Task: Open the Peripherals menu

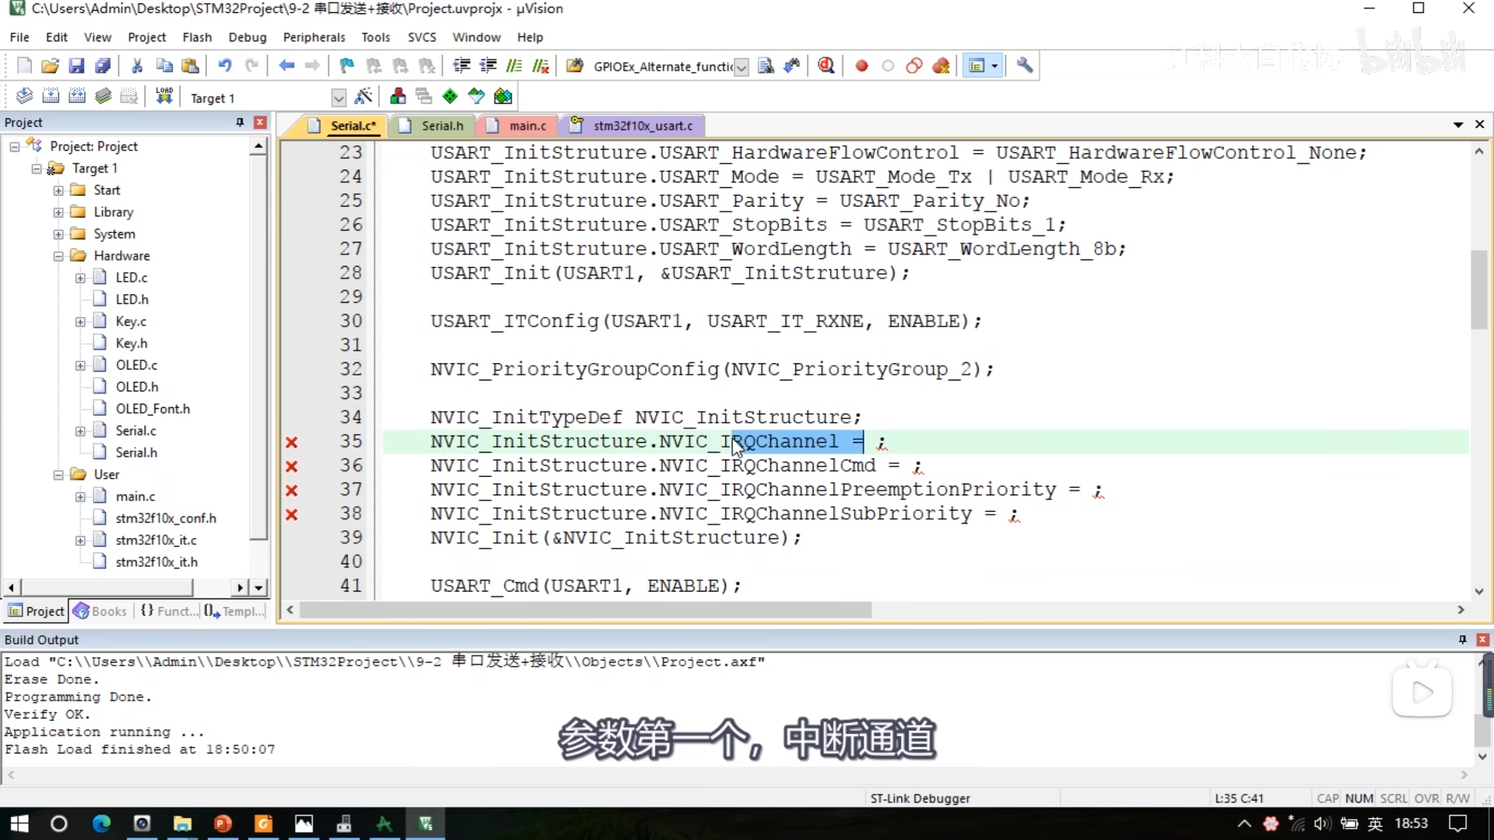Action: point(314,37)
